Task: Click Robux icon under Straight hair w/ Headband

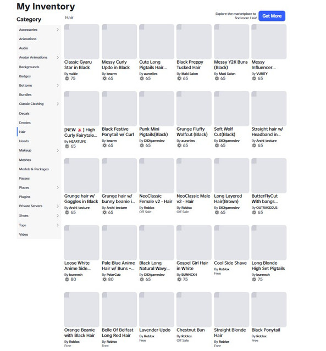Action: coord(254,145)
